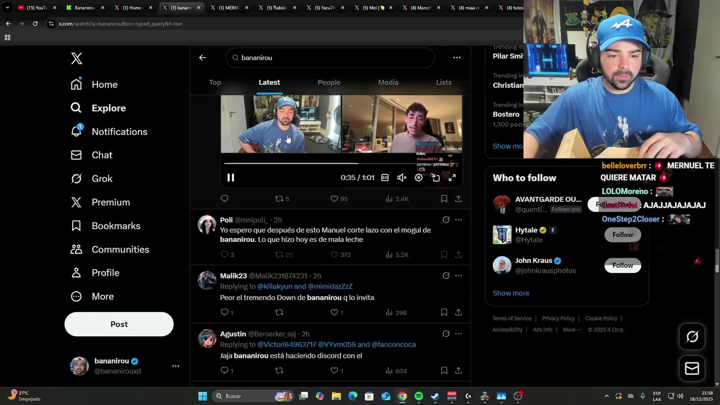Like Malik23's reply
The image size is (720, 405).
tap(336, 312)
